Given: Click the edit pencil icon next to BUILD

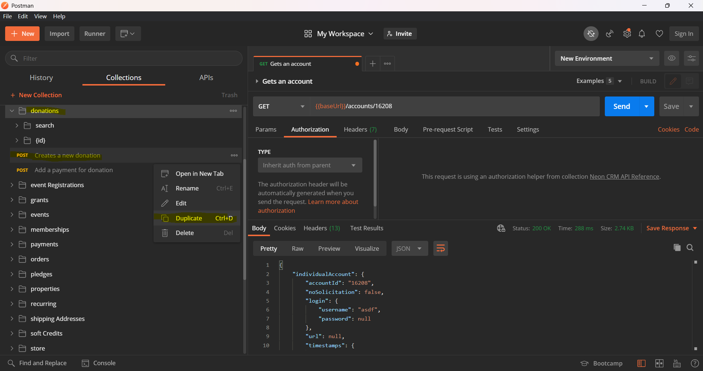Looking at the screenshot, I should click(x=673, y=81).
